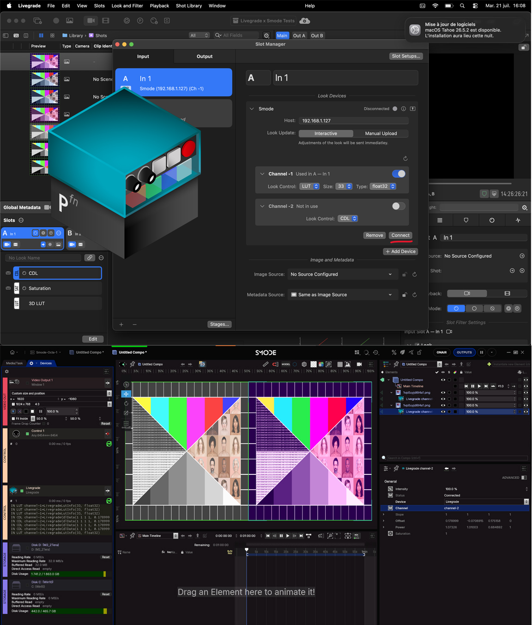Screen dimensions: 532x625
Task: Click the No Look Name field
Action: pyautogui.click(x=43, y=258)
